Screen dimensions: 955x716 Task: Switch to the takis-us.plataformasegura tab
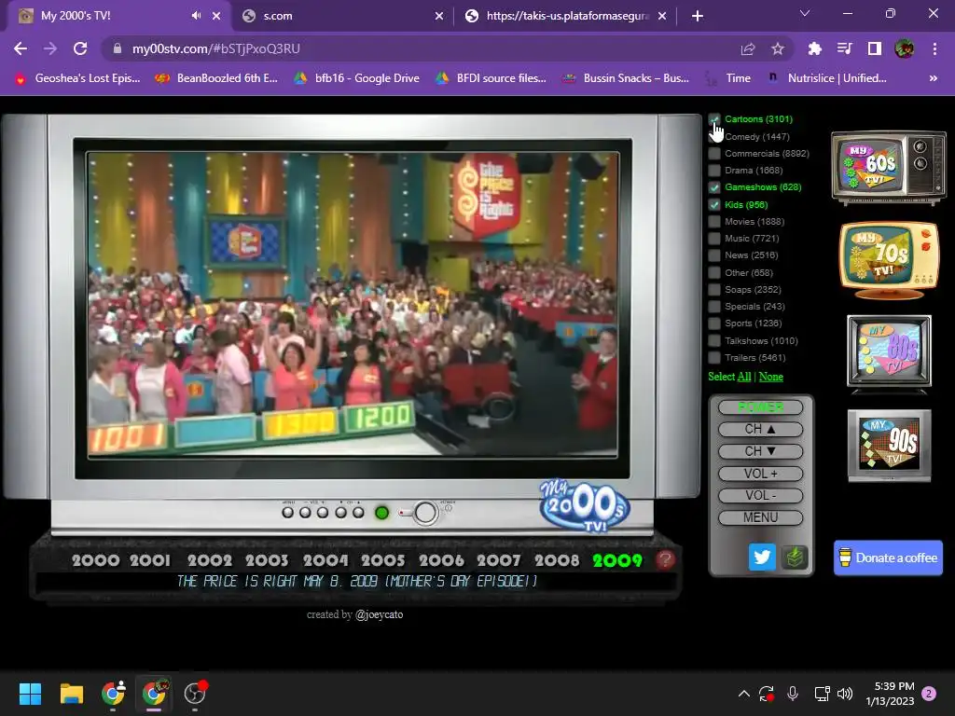click(x=566, y=16)
